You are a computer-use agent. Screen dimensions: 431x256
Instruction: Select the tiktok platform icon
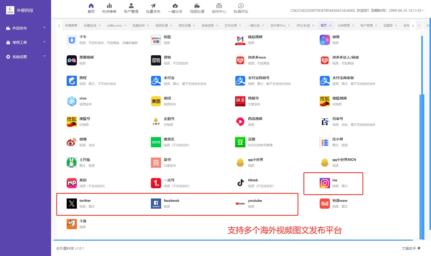(x=240, y=183)
